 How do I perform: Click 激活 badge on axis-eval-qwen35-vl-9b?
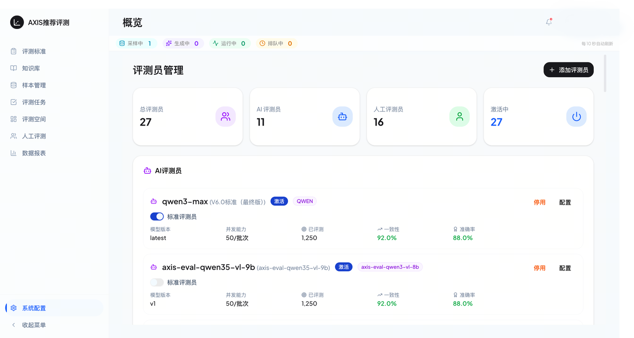(344, 267)
